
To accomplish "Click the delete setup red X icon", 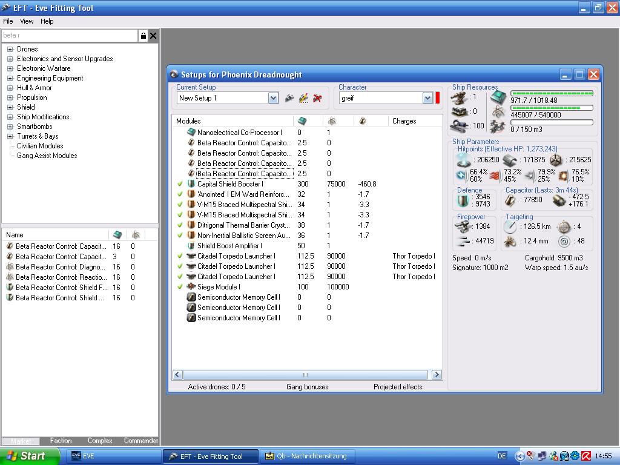I will 317,97.
